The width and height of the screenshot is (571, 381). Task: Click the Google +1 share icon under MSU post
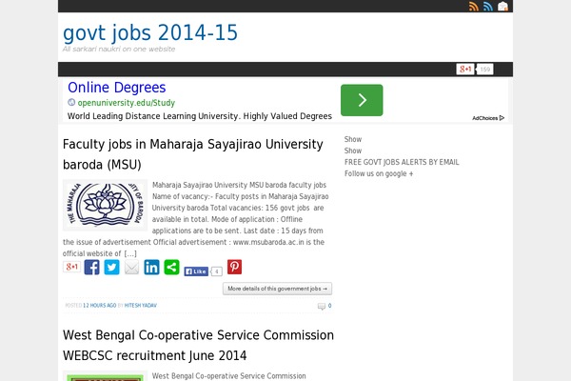(x=71, y=267)
